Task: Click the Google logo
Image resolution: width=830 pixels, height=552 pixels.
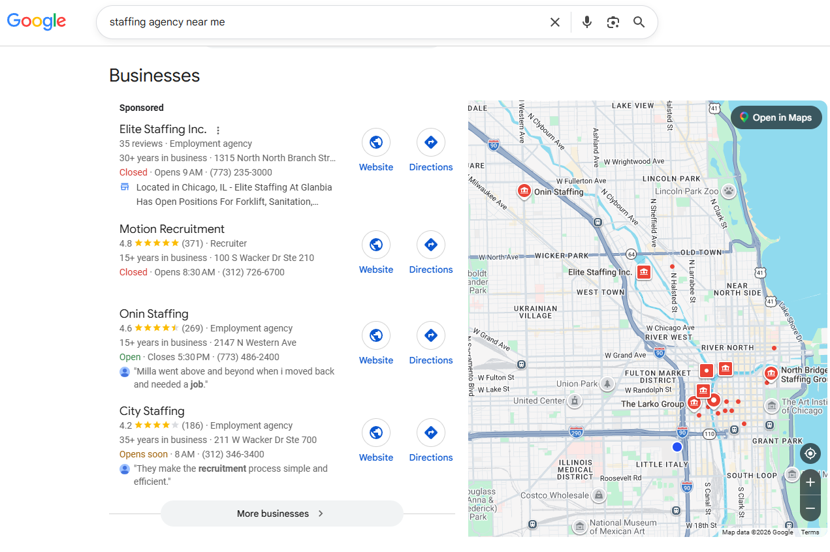Action: pyautogui.click(x=37, y=22)
